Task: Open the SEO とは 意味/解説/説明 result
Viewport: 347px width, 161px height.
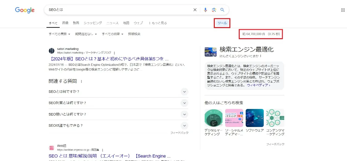Action: tap(109, 156)
